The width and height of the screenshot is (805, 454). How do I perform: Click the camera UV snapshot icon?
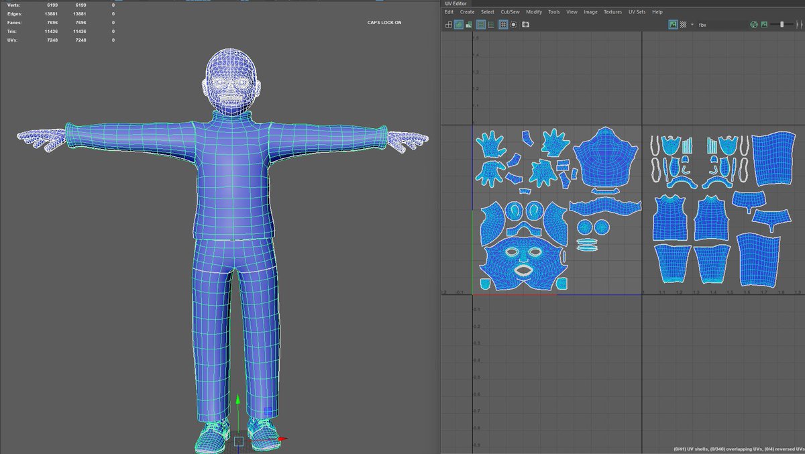(x=526, y=24)
